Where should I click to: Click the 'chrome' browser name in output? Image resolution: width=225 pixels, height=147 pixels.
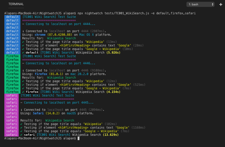tap(40, 35)
